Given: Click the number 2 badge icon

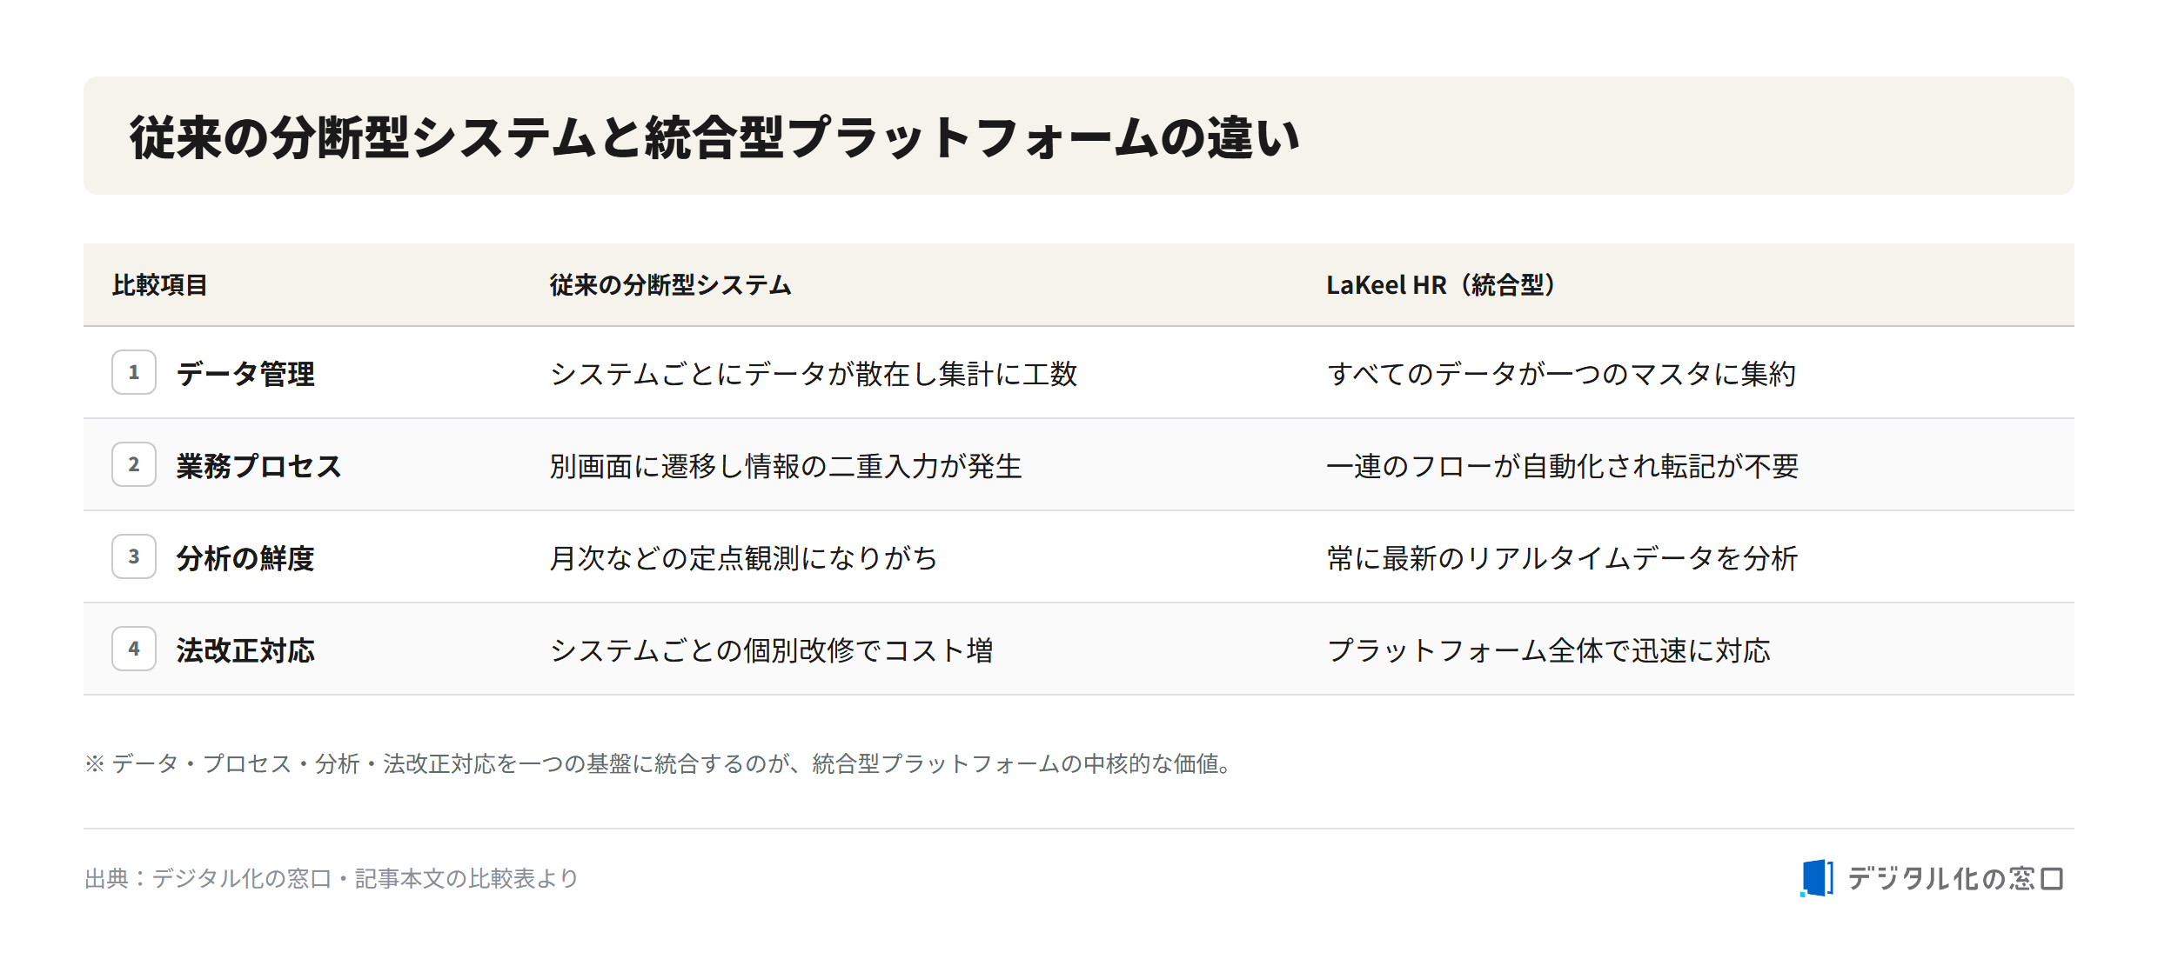Looking at the screenshot, I should [134, 464].
